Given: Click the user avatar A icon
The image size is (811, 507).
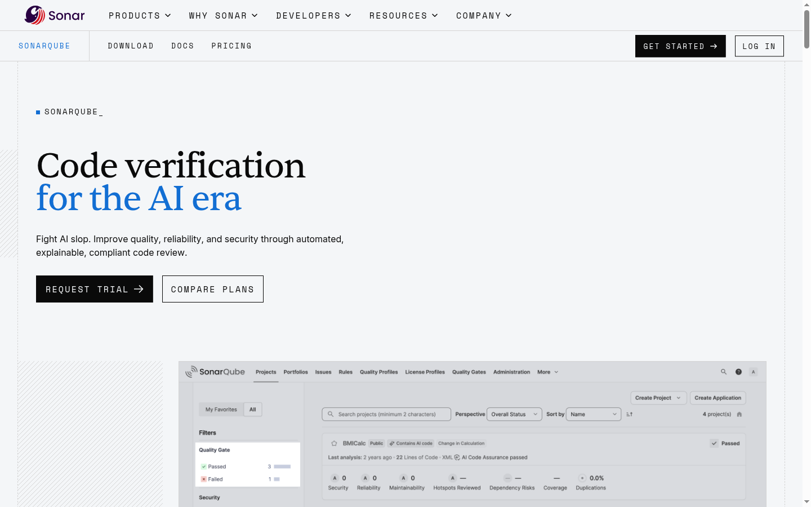Looking at the screenshot, I should pyautogui.click(x=754, y=372).
